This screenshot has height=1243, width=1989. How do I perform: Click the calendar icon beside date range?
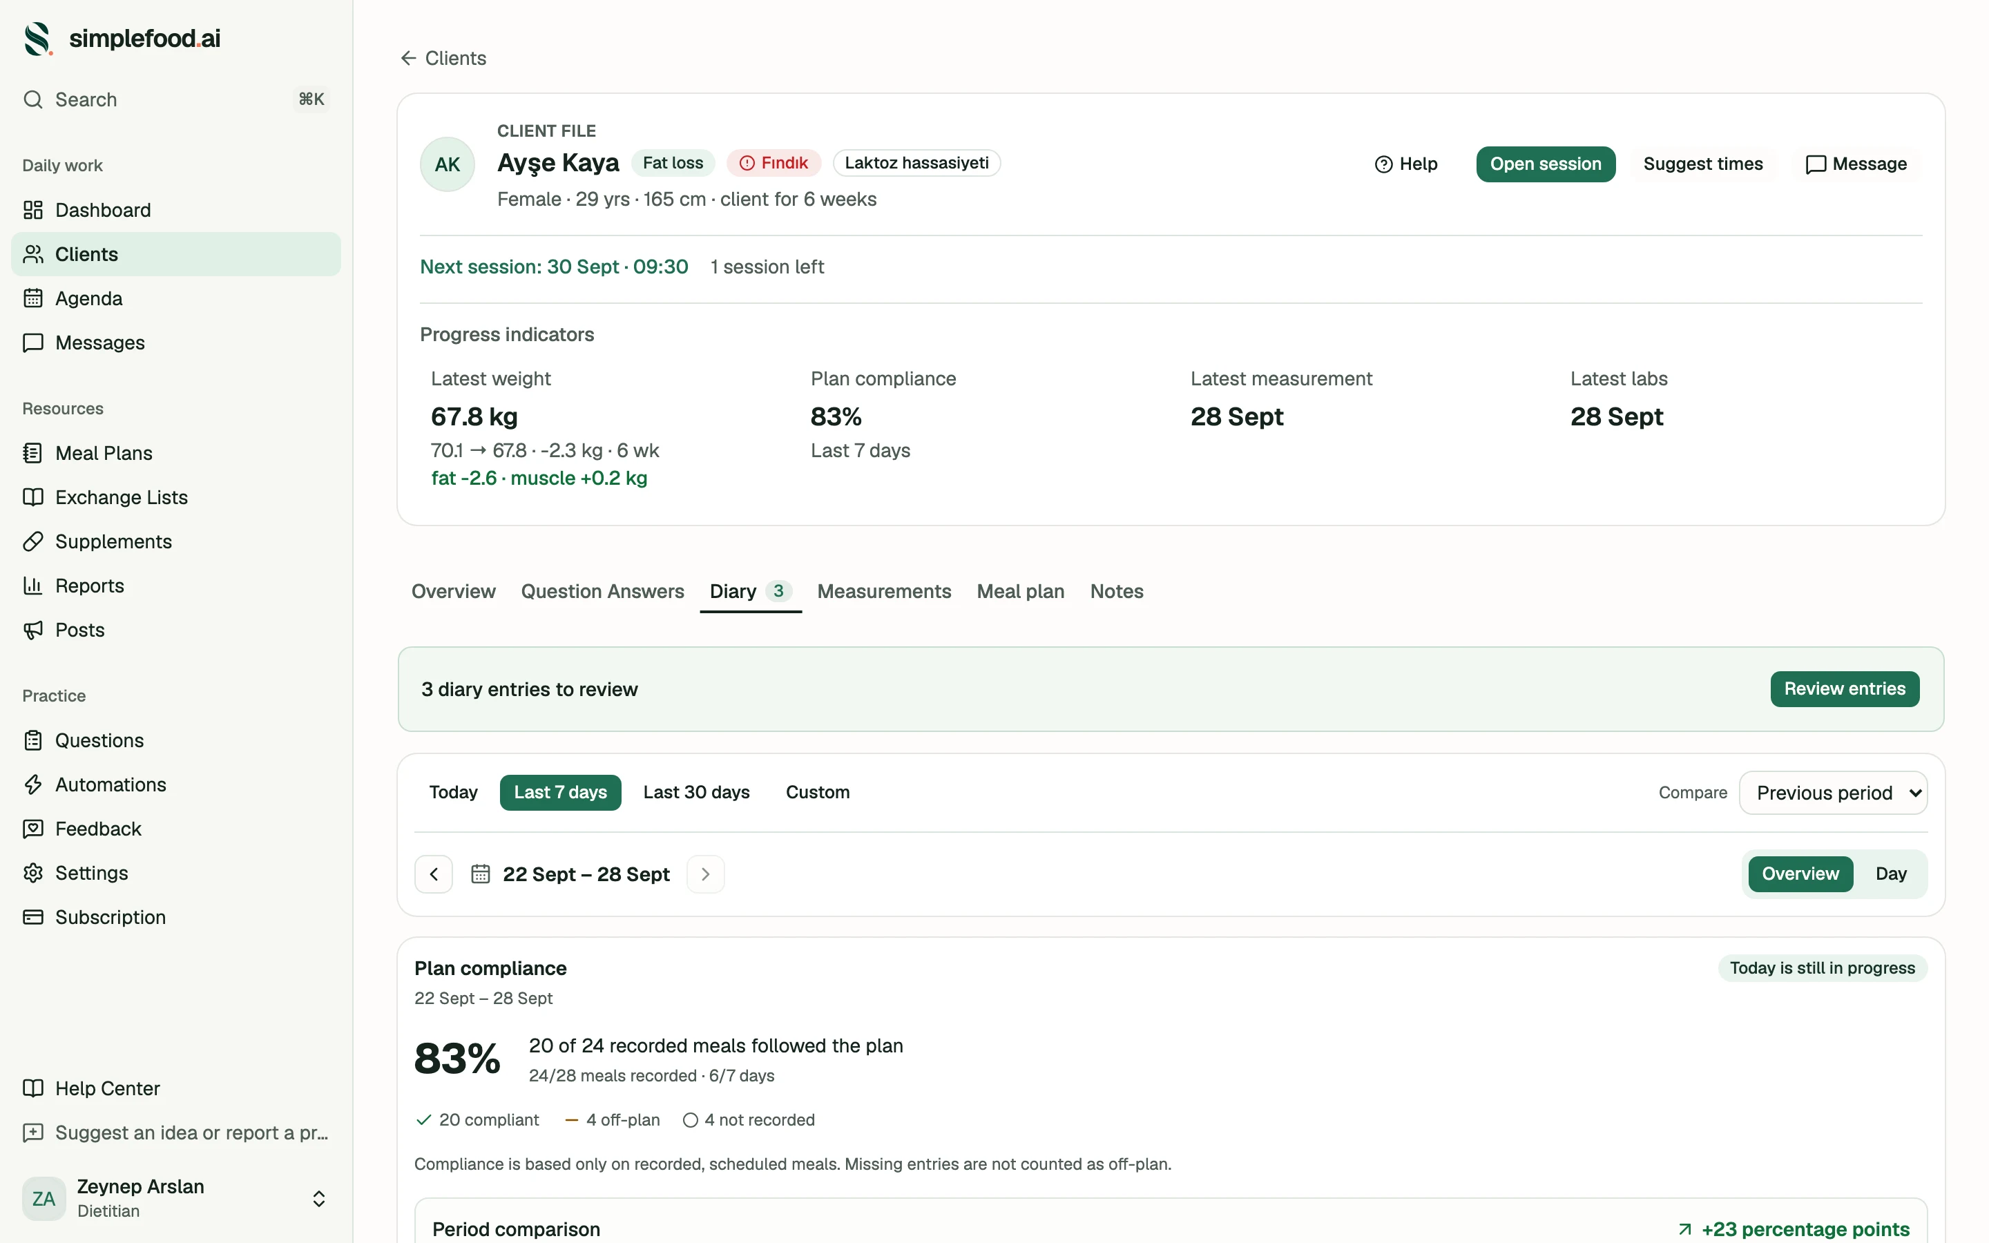click(481, 874)
